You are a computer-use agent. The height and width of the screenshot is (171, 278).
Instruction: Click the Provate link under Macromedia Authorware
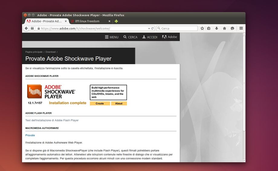tap(30, 135)
